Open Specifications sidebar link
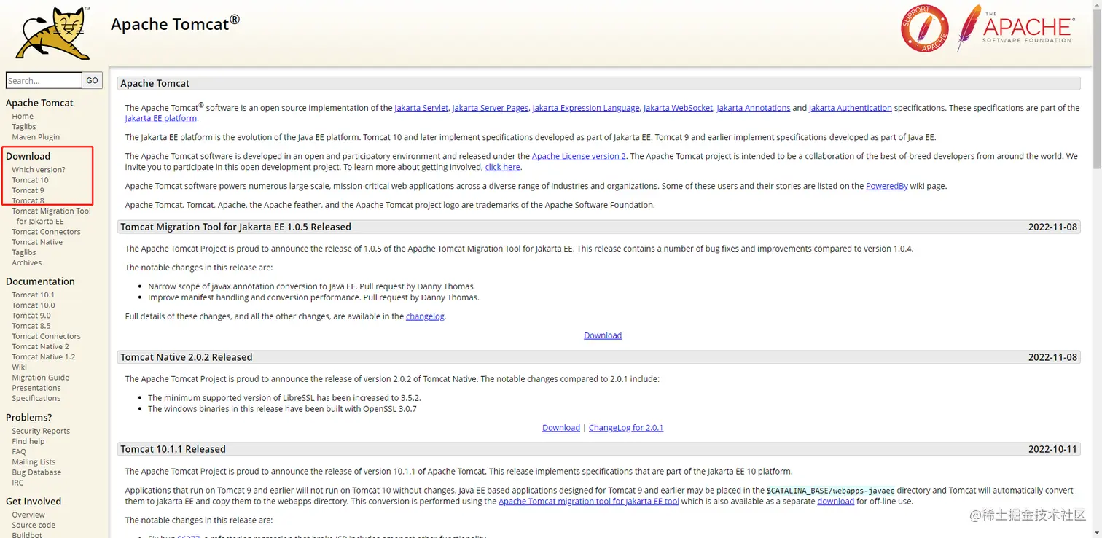 [x=36, y=398]
